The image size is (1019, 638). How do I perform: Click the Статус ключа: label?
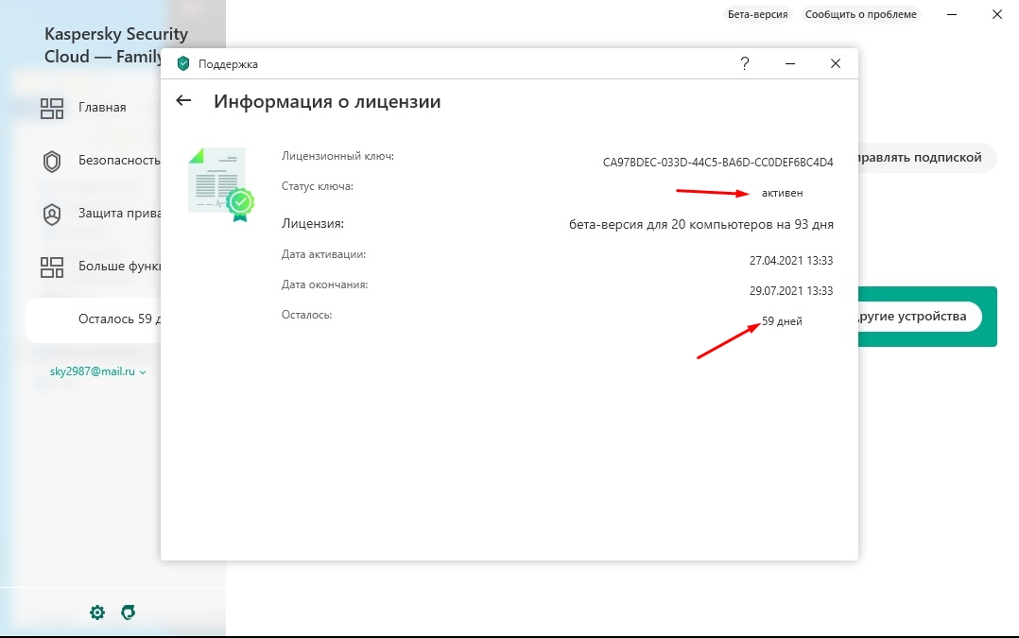pyautogui.click(x=318, y=186)
